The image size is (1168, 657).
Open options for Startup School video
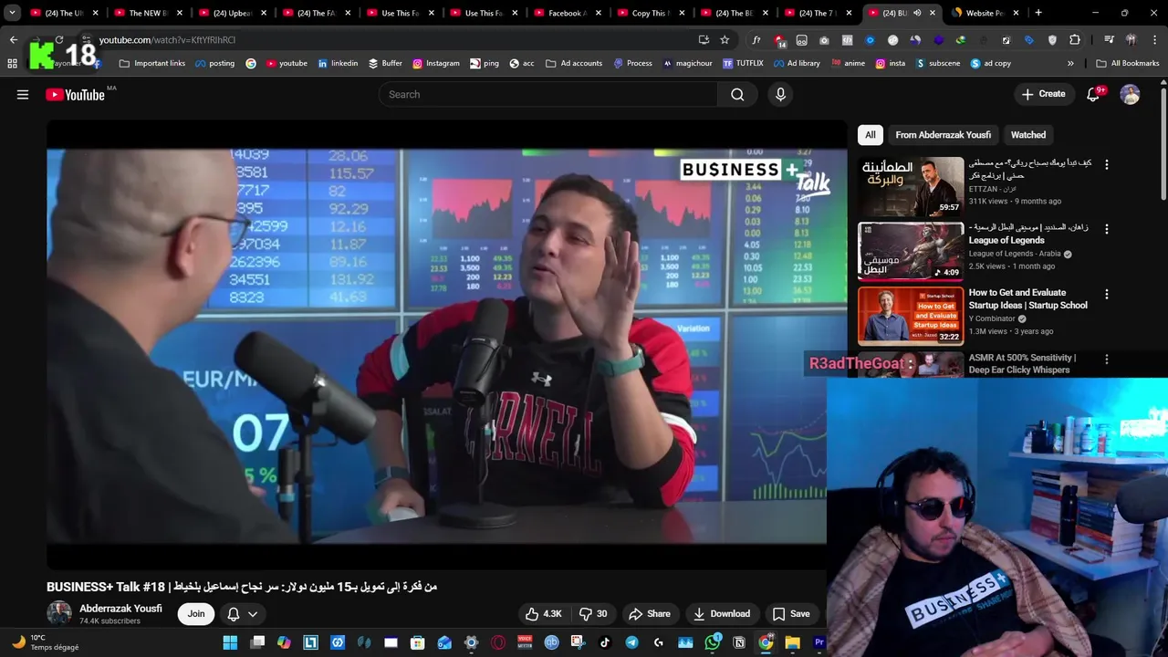pos(1107,295)
